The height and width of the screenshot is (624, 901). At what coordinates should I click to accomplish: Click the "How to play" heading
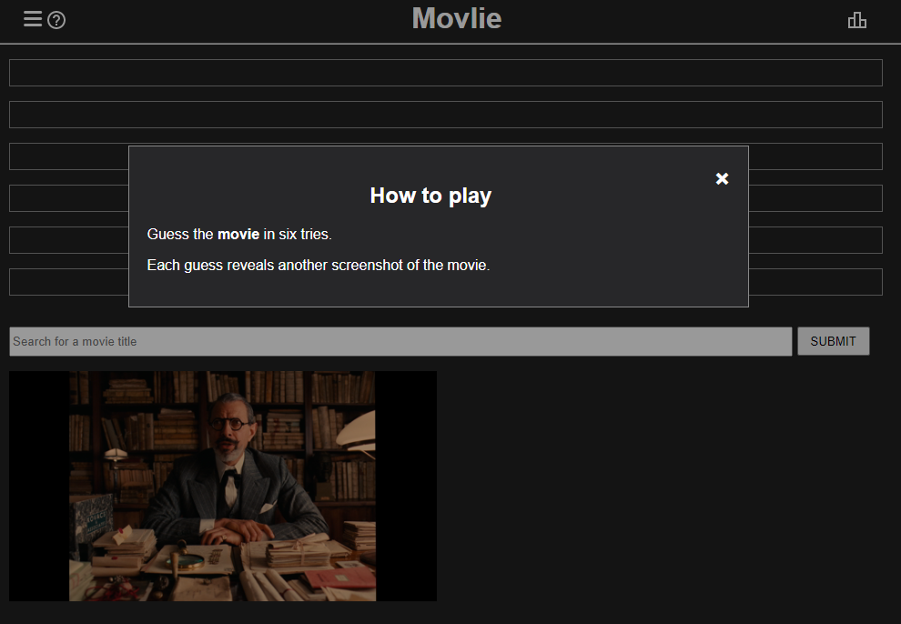(431, 196)
